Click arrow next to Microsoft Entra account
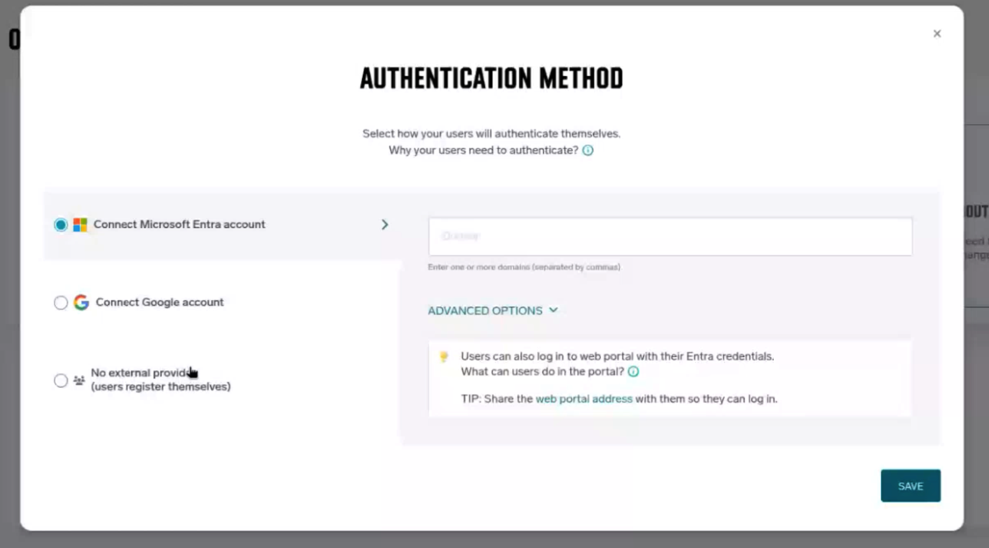The width and height of the screenshot is (989, 548). (384, 224)
